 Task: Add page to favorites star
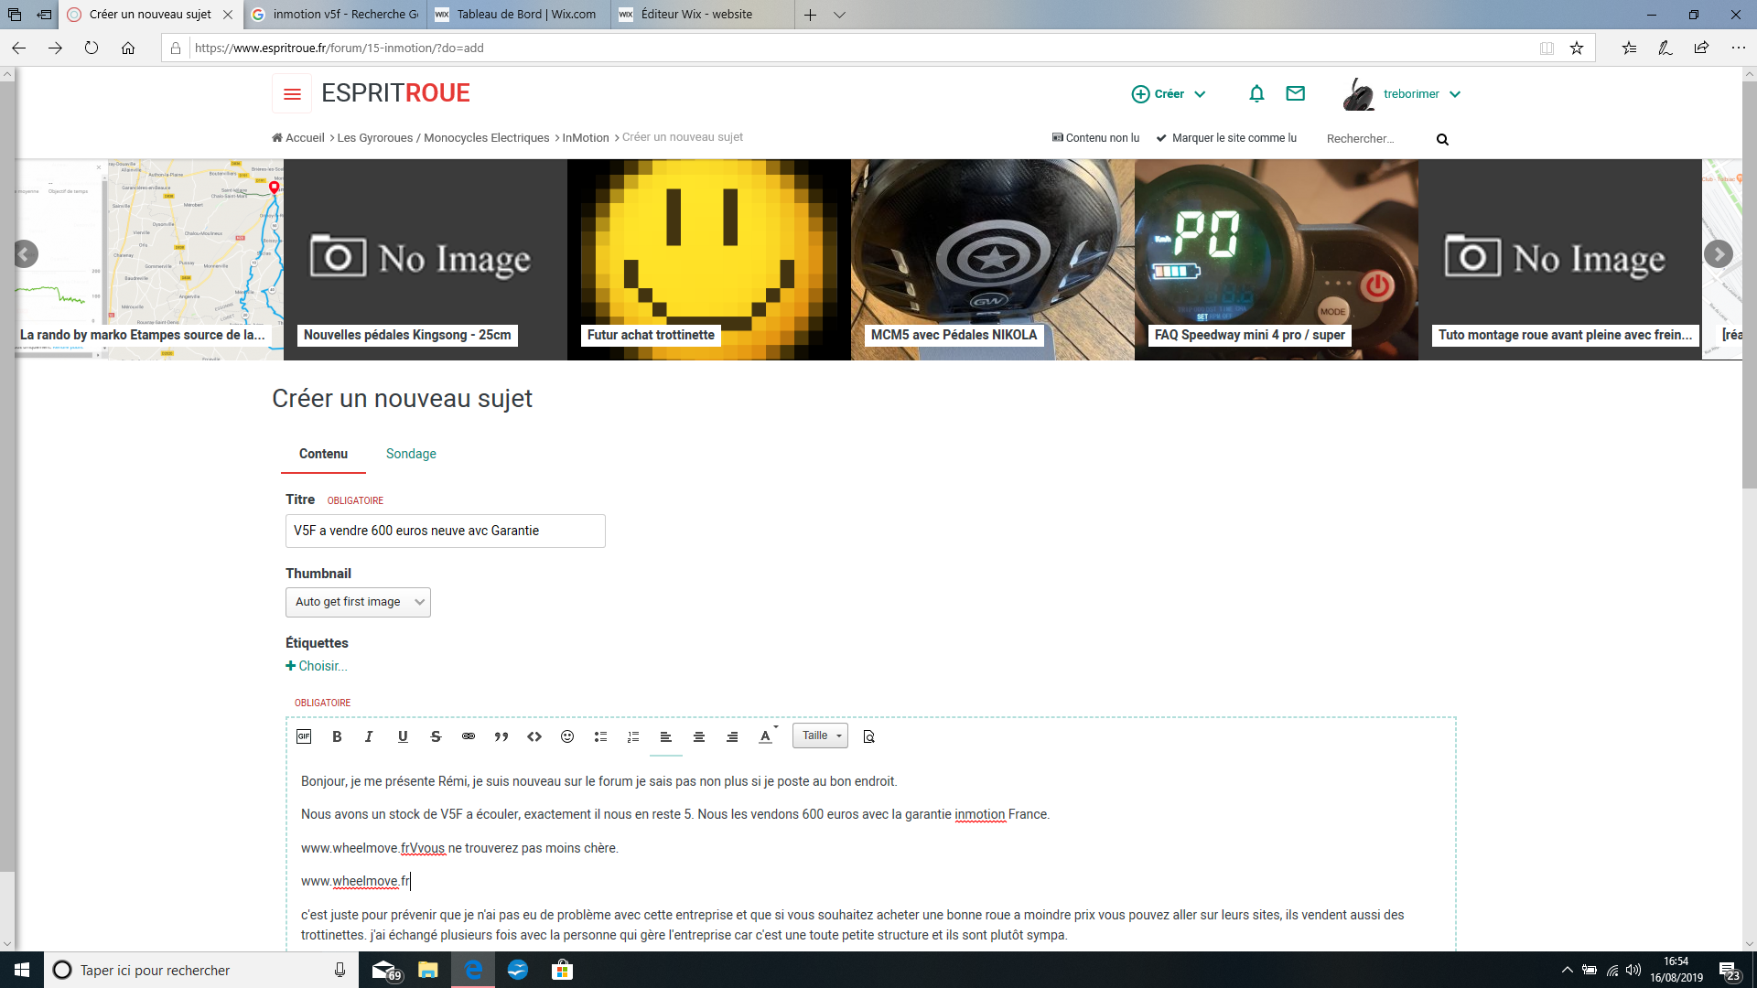pyautogui.click(x=1577, y=48)
